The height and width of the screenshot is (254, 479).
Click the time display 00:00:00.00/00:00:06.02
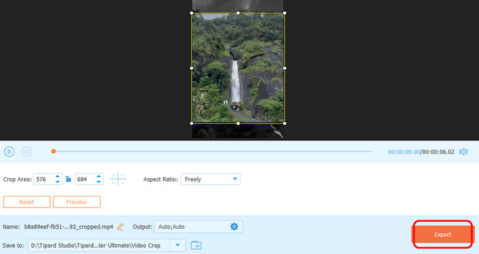[x=421, y=152]
